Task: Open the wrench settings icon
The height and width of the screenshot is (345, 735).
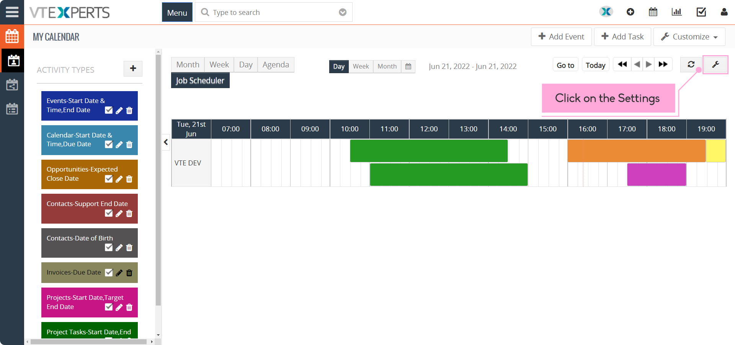Action: click(x=715, y=64)
